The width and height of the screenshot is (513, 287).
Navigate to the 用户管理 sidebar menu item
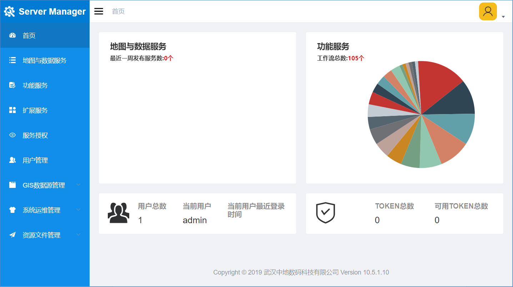tap(45, 160)
